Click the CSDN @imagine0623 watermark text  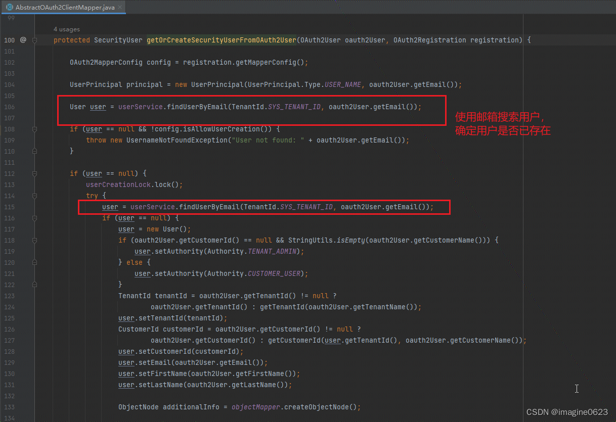tap(566, 412)
